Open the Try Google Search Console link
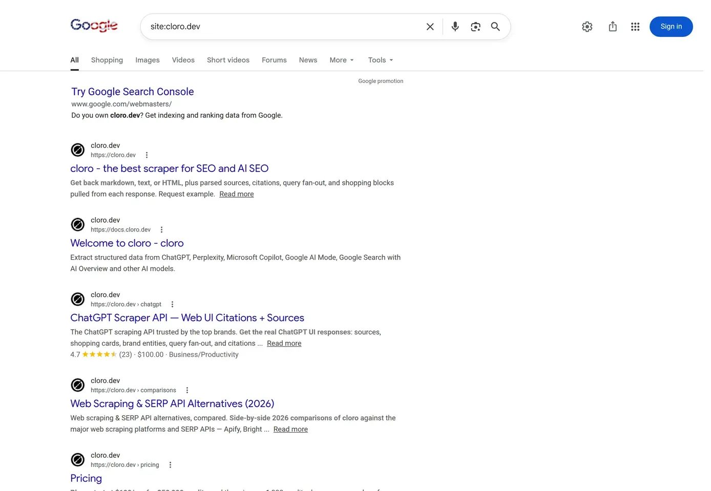The height and width of the screenshot is (491, 711). [x=132, y=92]
